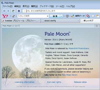Screen dimensions: 100x90
Task: Open the dropdown beside the 検索 button
Action: pyautogui.click(x=61, y=16)
